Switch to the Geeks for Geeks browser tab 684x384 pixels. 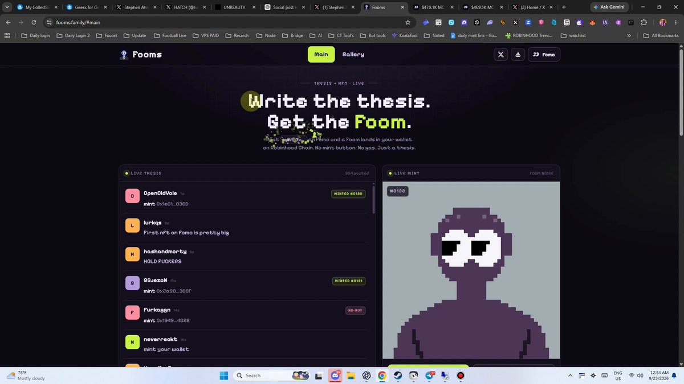click(85, 7)
